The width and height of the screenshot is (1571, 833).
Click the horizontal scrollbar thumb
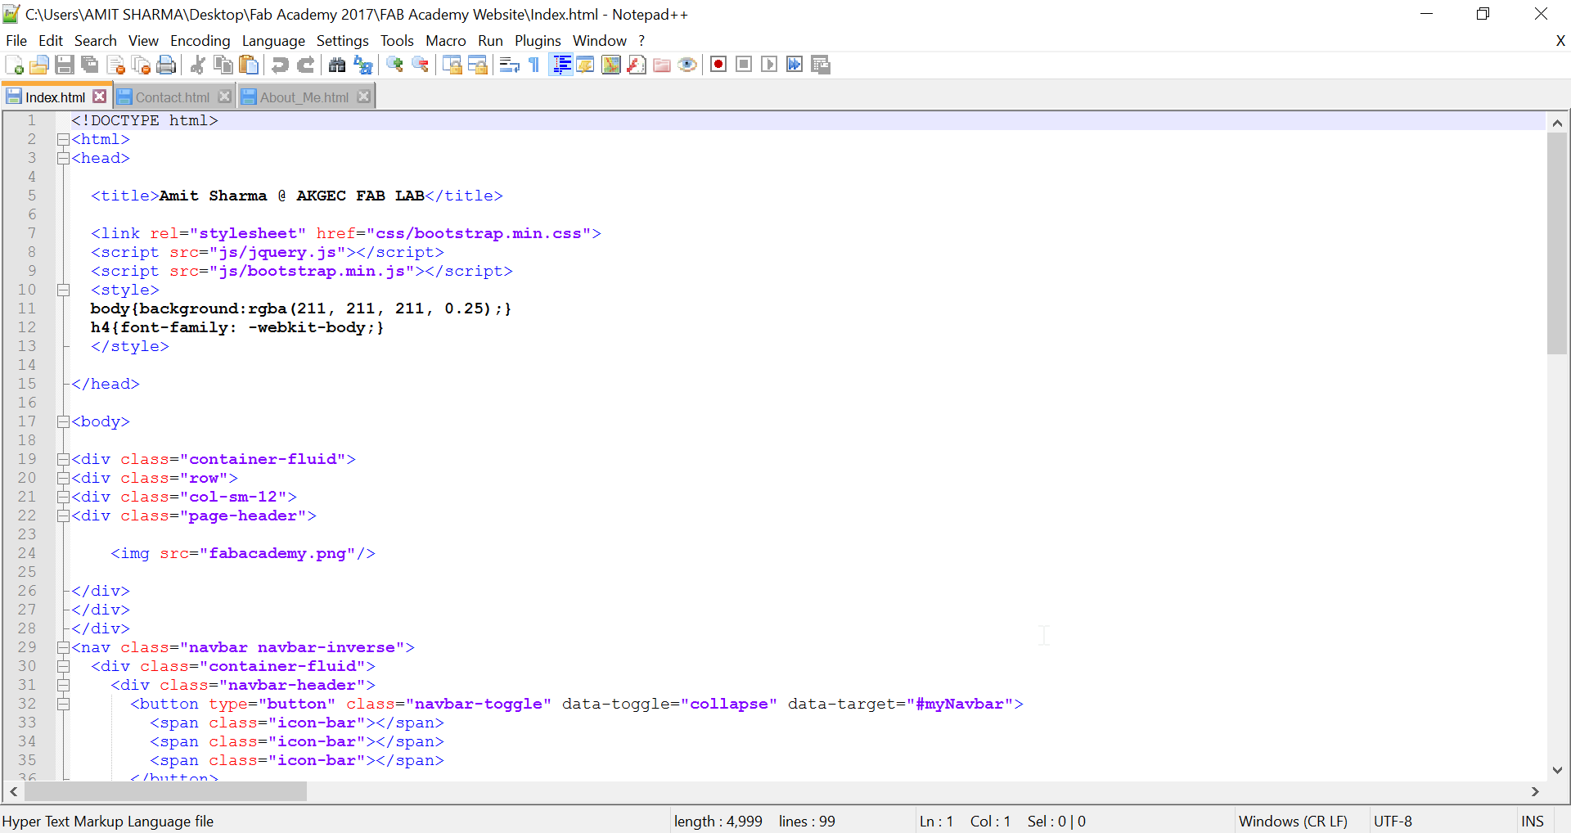[165, 791]
